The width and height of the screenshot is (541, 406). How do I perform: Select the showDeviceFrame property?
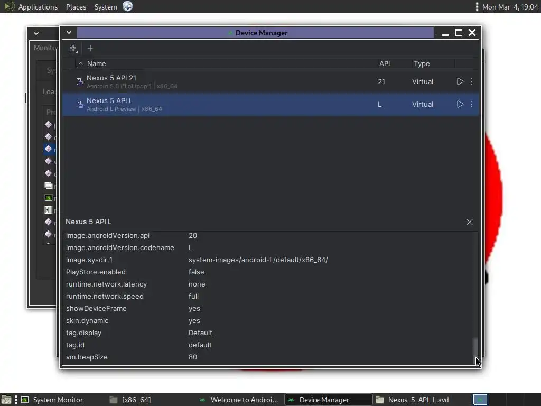pos(96,308)
